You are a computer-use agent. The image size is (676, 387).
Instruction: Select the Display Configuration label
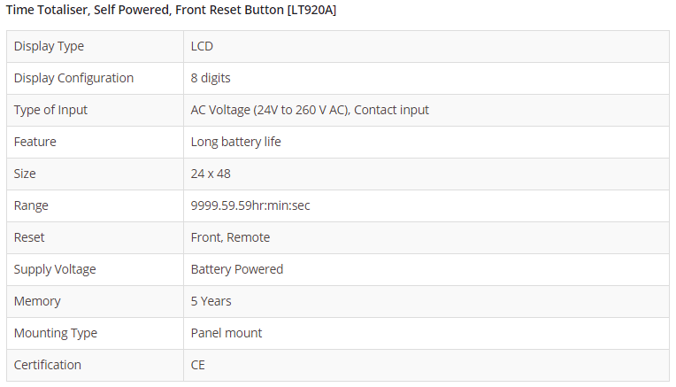pos(73,78)
